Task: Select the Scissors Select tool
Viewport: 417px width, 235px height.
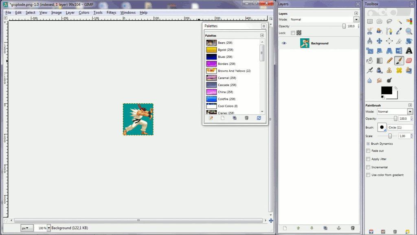Action: pos(370,31)
